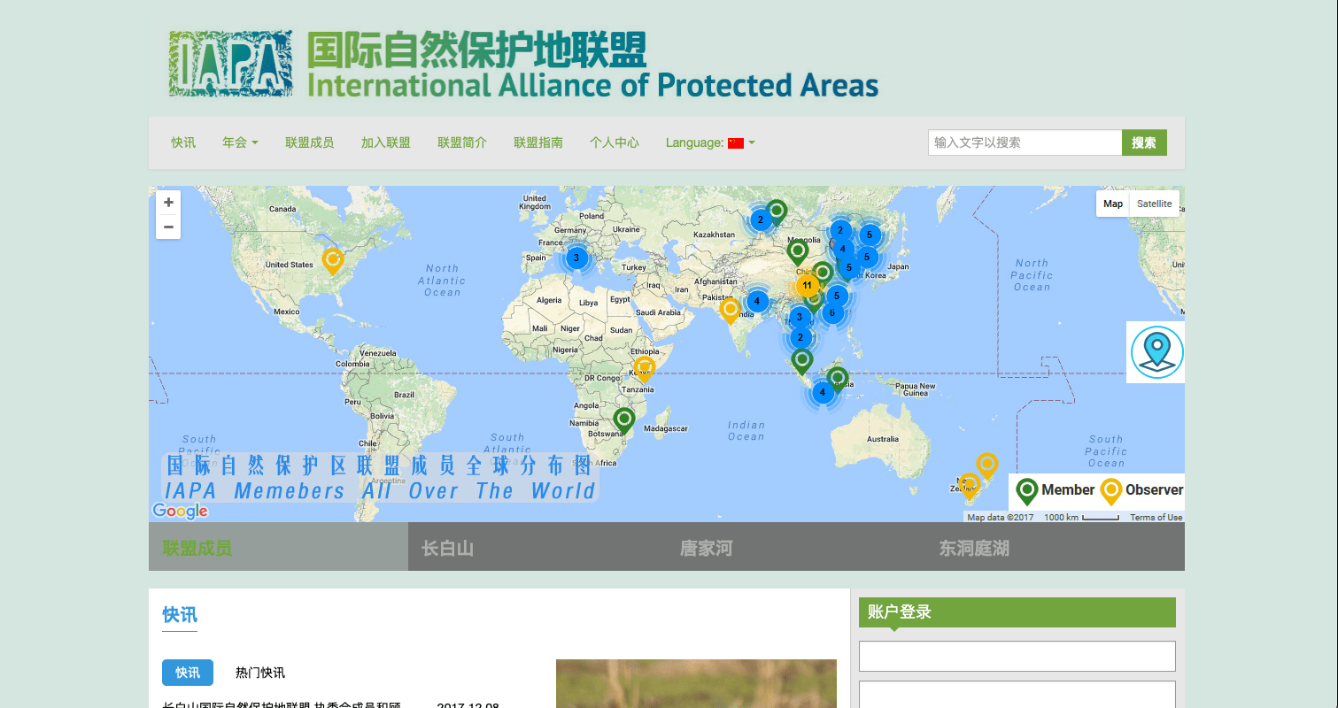Select the 快讯 pill filter
The height and width of the screenshot is (708, 1338).
click(188, 673)
